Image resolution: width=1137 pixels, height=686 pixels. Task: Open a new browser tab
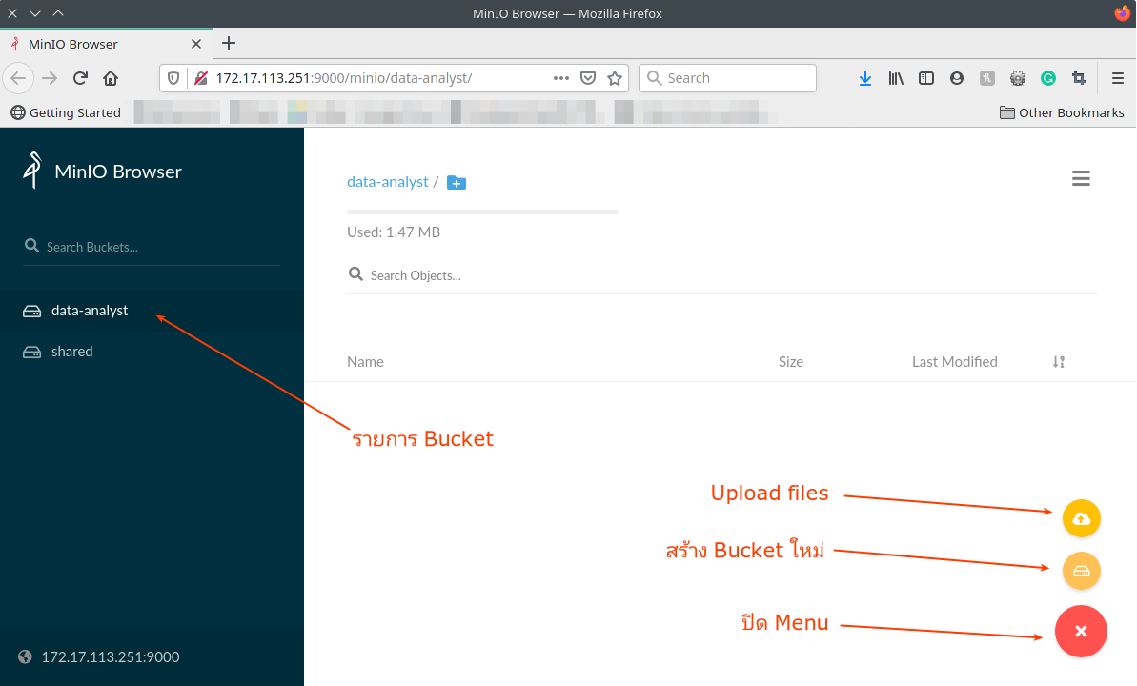pyautogui.click(x=229, y=43)
